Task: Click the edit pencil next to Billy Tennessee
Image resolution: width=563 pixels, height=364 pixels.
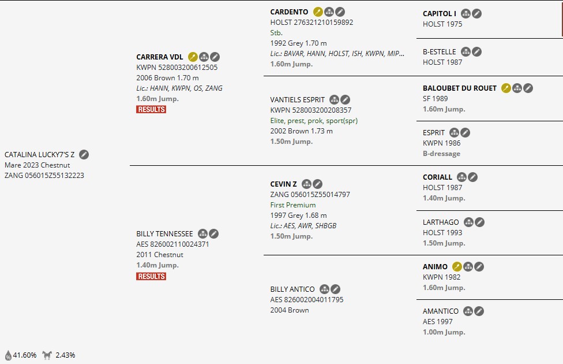Action: (x=214, y=233)
